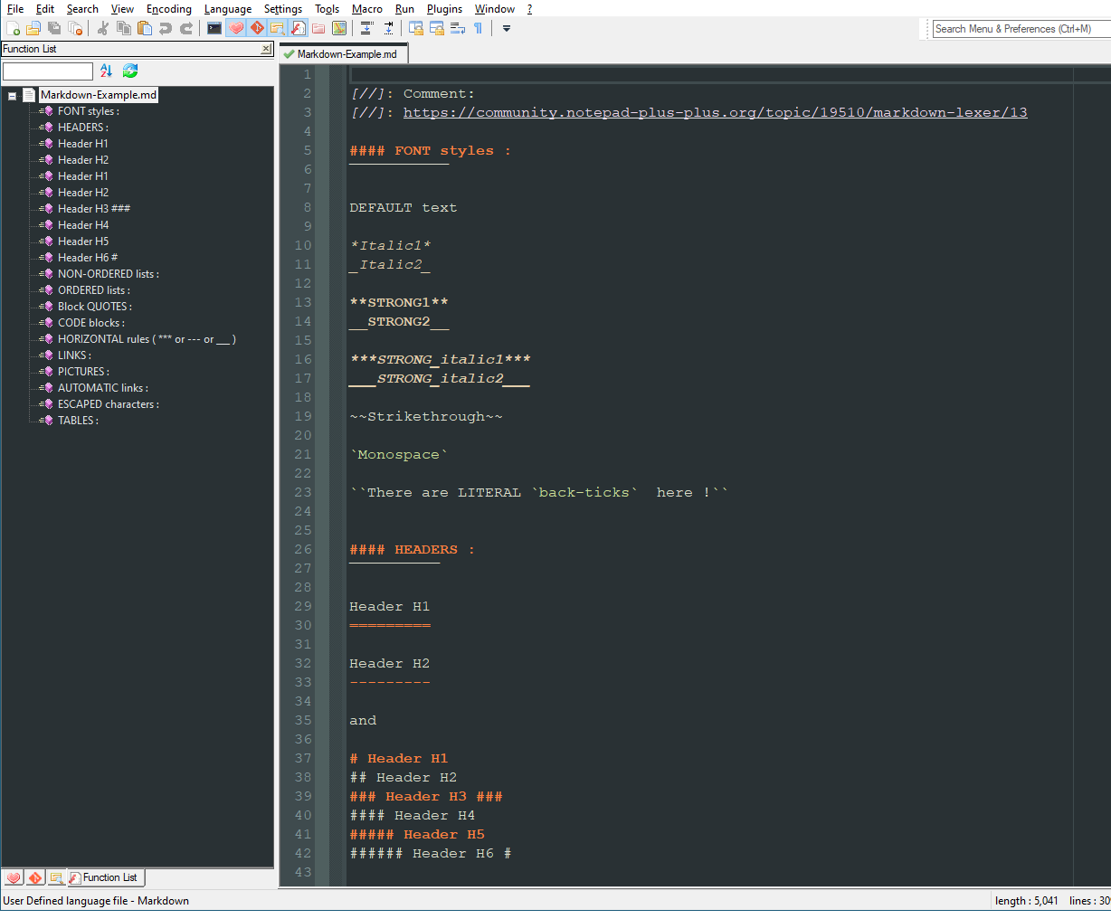Collapse the Markdown-Example.md tree node

pos(12,95)
